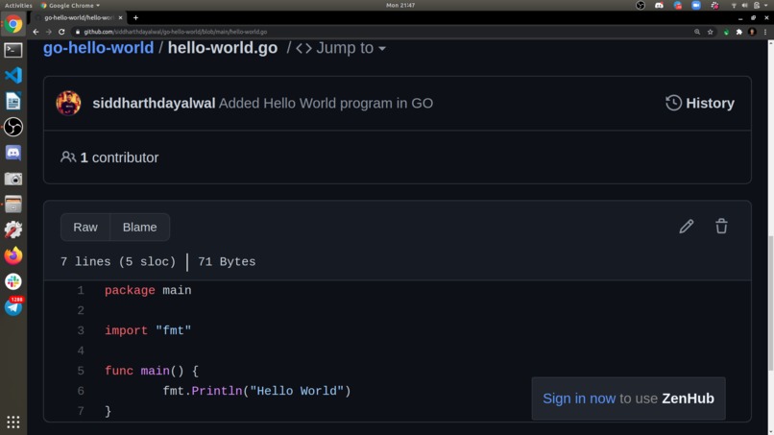The height and width of the screenshot is (435, 774).
Task: Click the padlock site info icon
Action: [78, 32]
